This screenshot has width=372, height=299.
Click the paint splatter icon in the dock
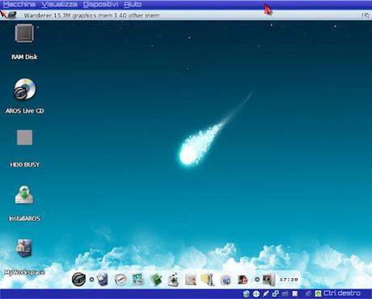pos(173,280)
